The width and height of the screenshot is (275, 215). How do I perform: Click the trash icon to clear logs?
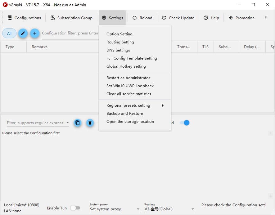[x=90, y=123]
